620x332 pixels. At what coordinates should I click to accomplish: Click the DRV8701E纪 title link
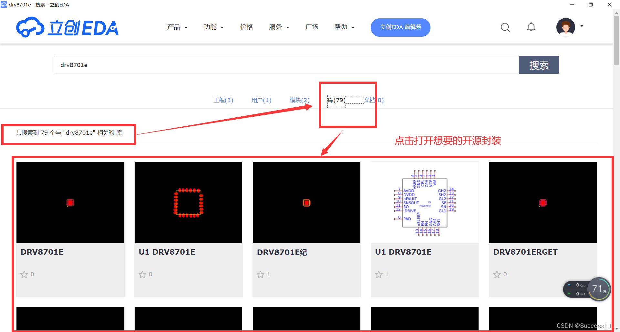[x=282, y=252]
